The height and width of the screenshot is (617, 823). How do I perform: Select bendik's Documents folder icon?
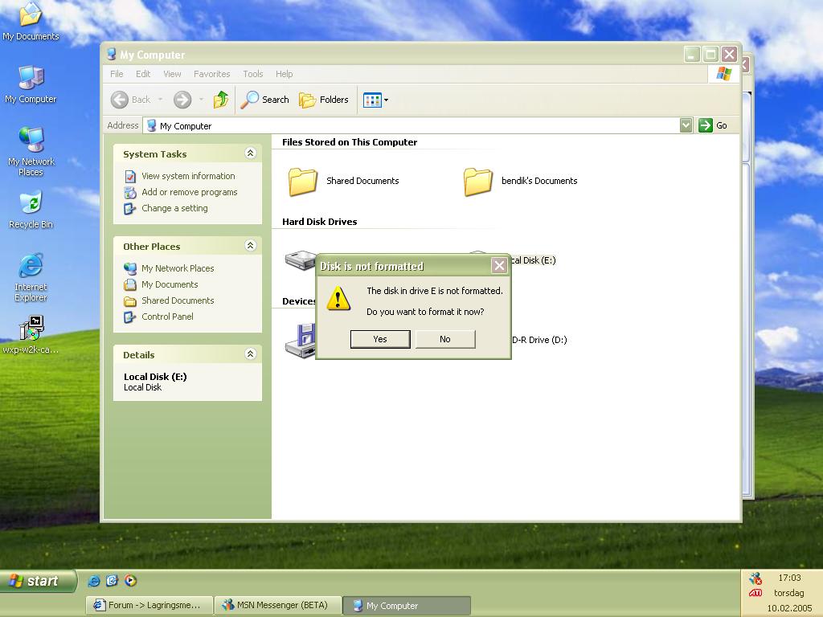point(477,182)
